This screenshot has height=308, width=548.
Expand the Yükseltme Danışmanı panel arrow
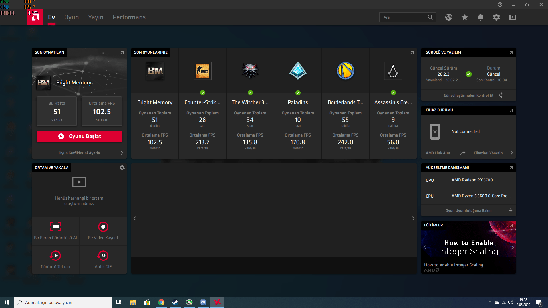(511, 168)
